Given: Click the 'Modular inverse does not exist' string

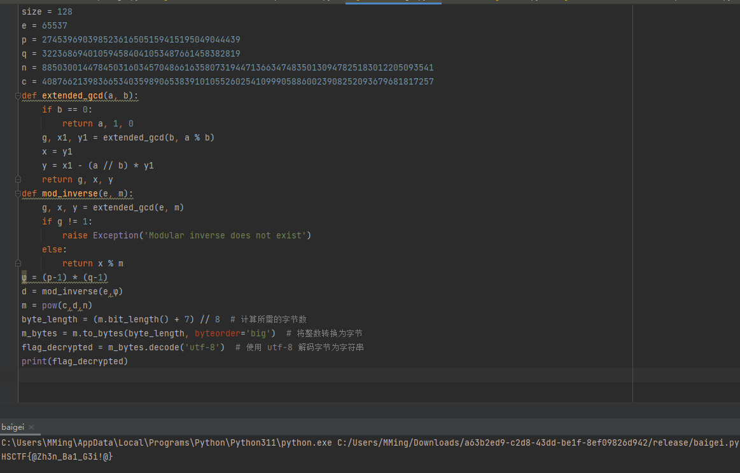Looking at the screenshot, I should (225, 236).
